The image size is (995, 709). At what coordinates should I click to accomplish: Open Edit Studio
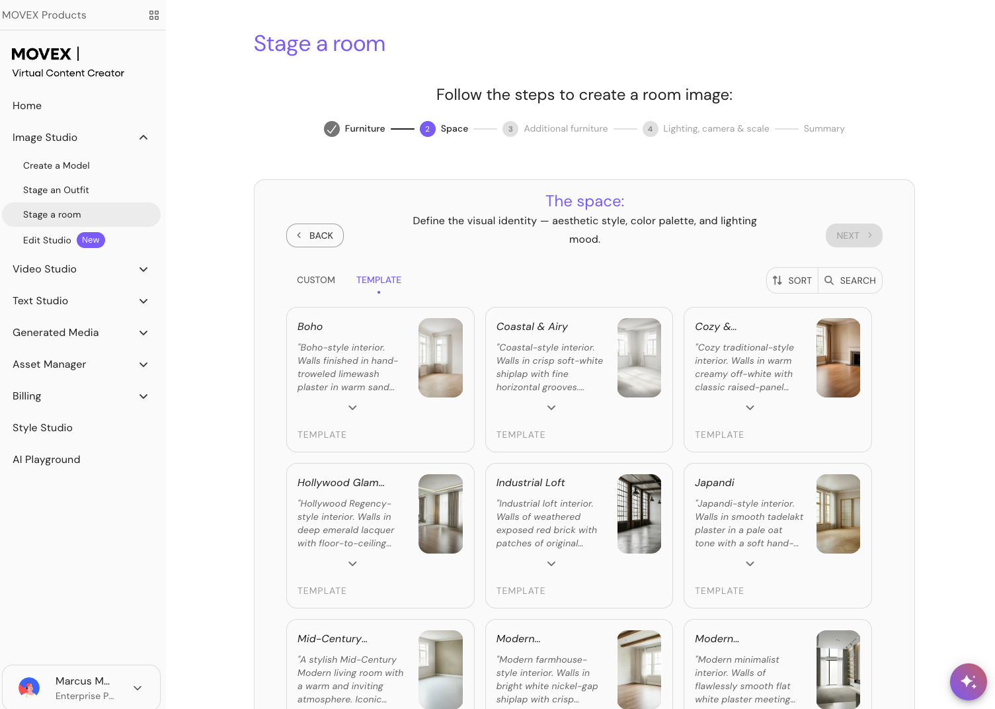click(47, 240)
